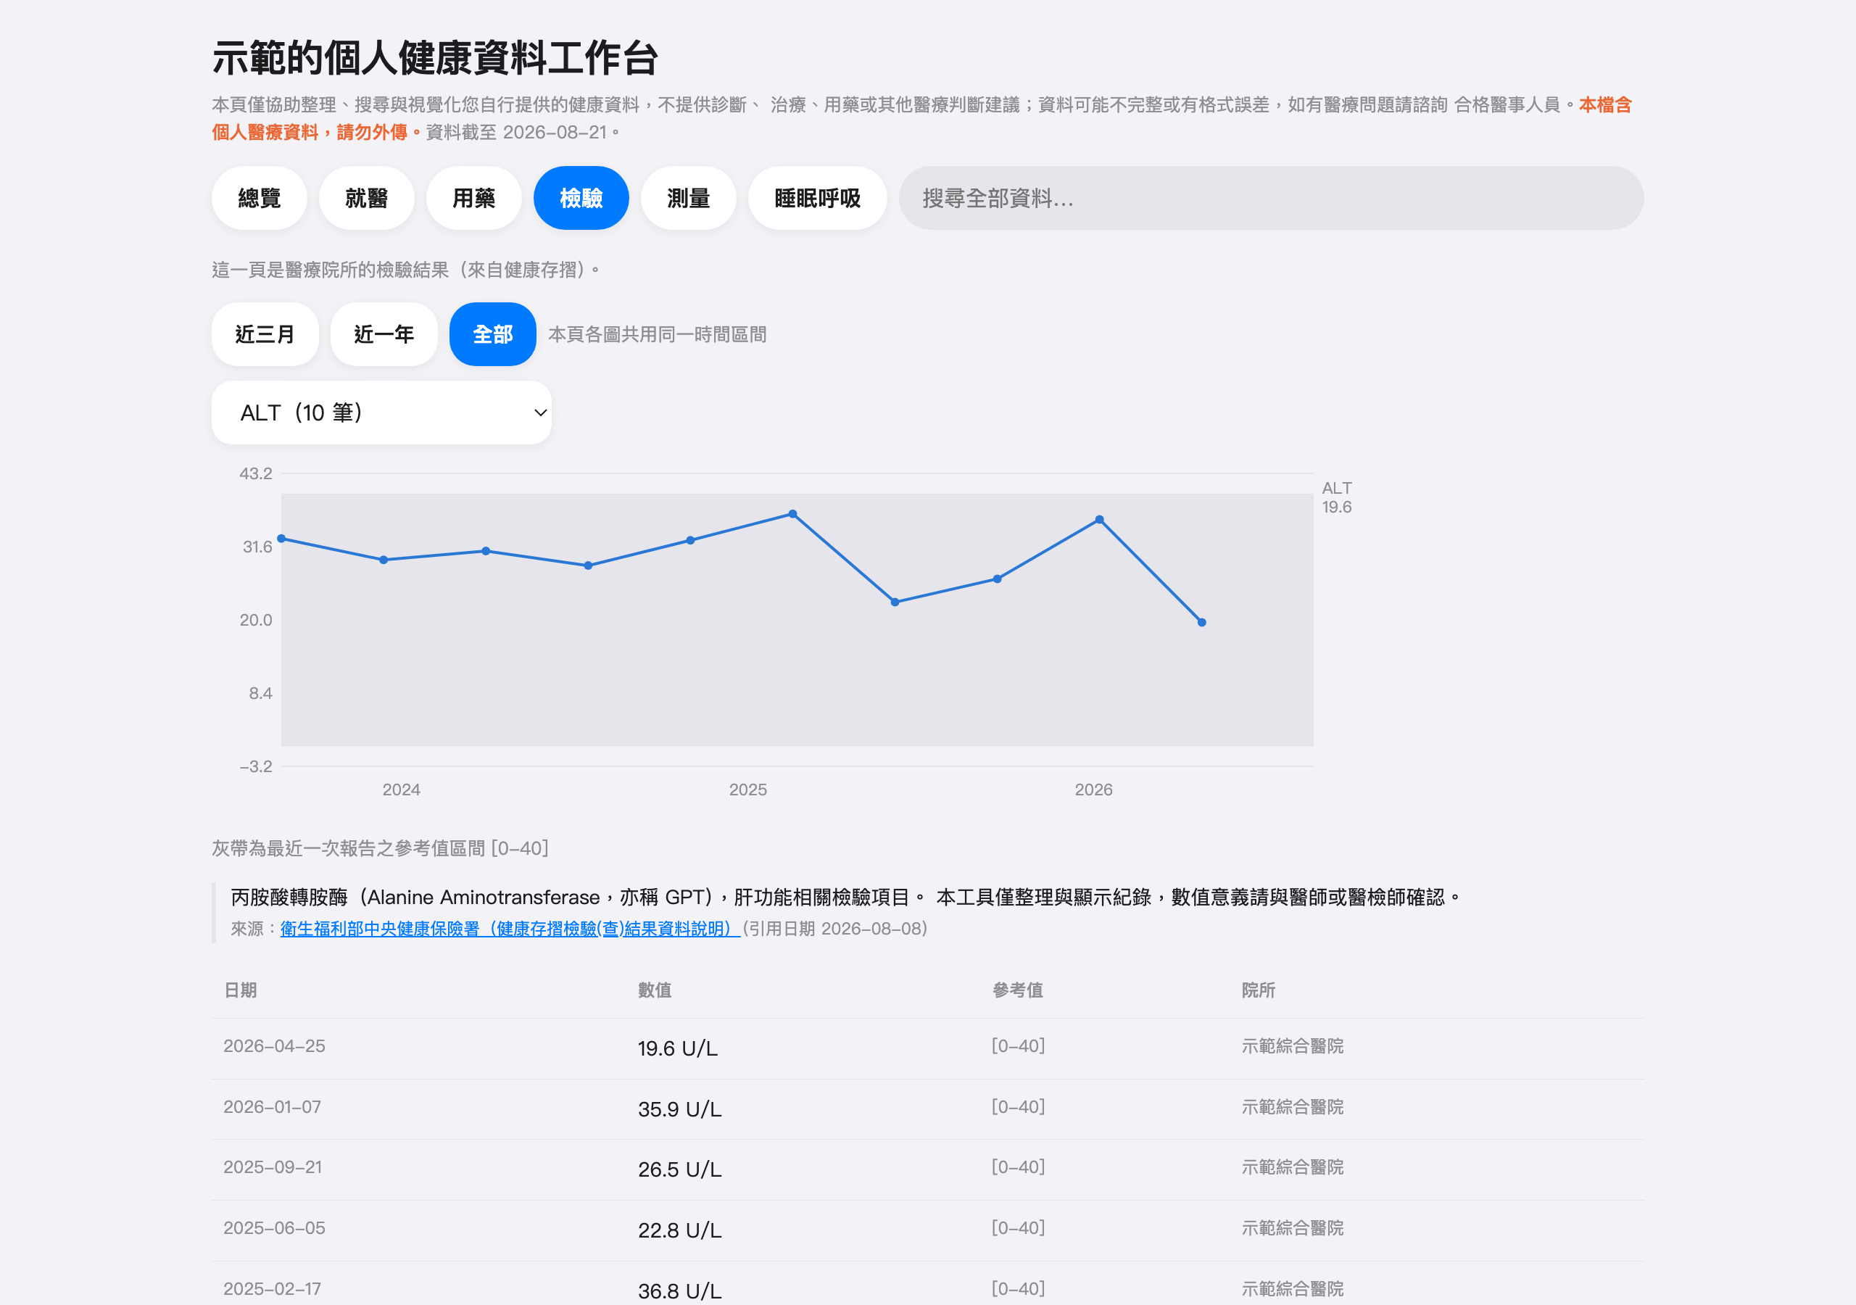Click the 院所 column header

tap(1259, 990)
